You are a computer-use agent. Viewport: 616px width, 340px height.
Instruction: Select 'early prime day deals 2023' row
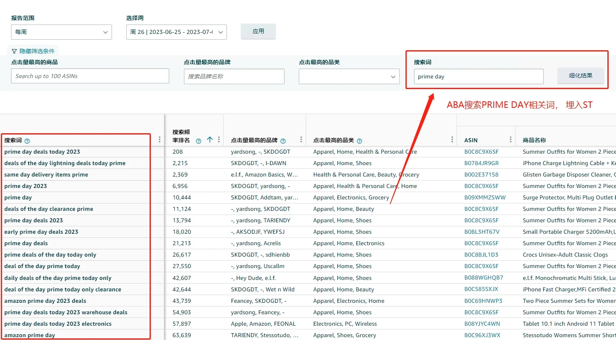(x=41, y=232)
